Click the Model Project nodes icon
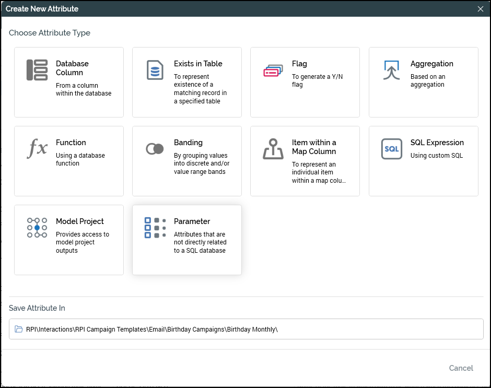 [37, 228]
